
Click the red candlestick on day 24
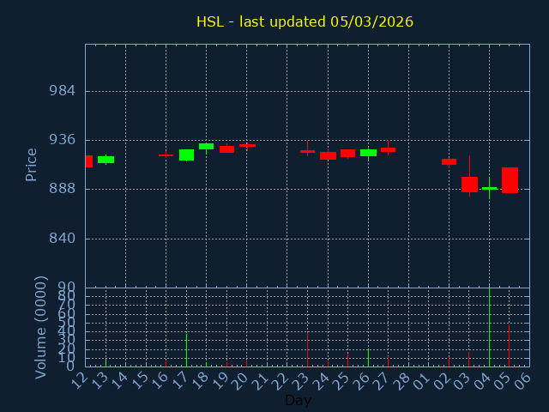click(x=328, y=155)
